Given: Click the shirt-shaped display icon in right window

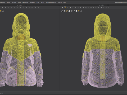Looking at the screenshot, I should pos(65,11).
